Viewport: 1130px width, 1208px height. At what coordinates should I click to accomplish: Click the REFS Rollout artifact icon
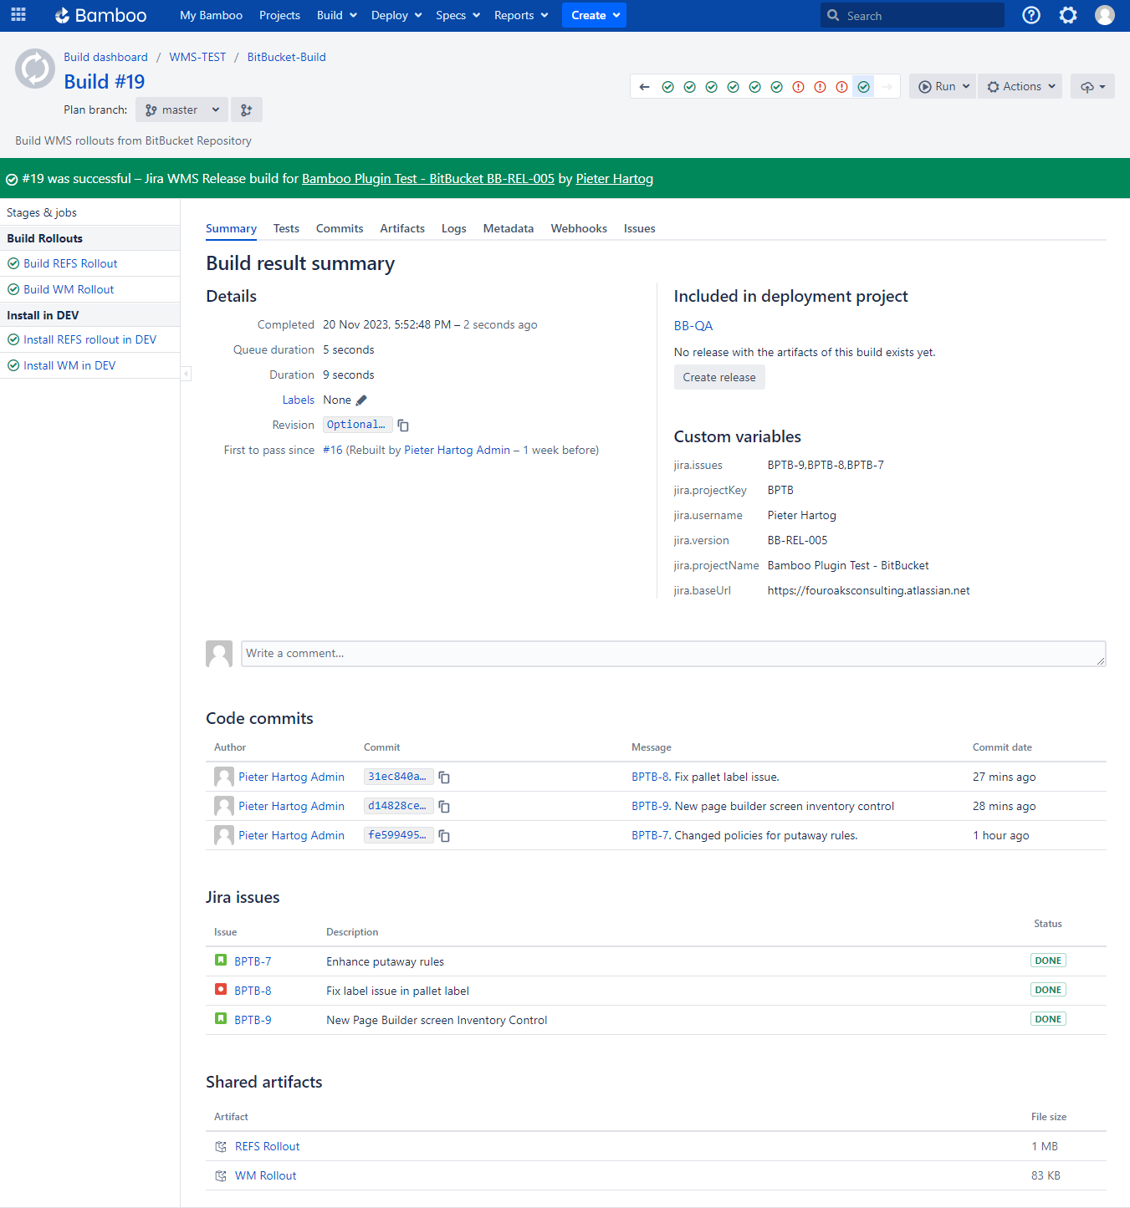[x=221, y=1147]
